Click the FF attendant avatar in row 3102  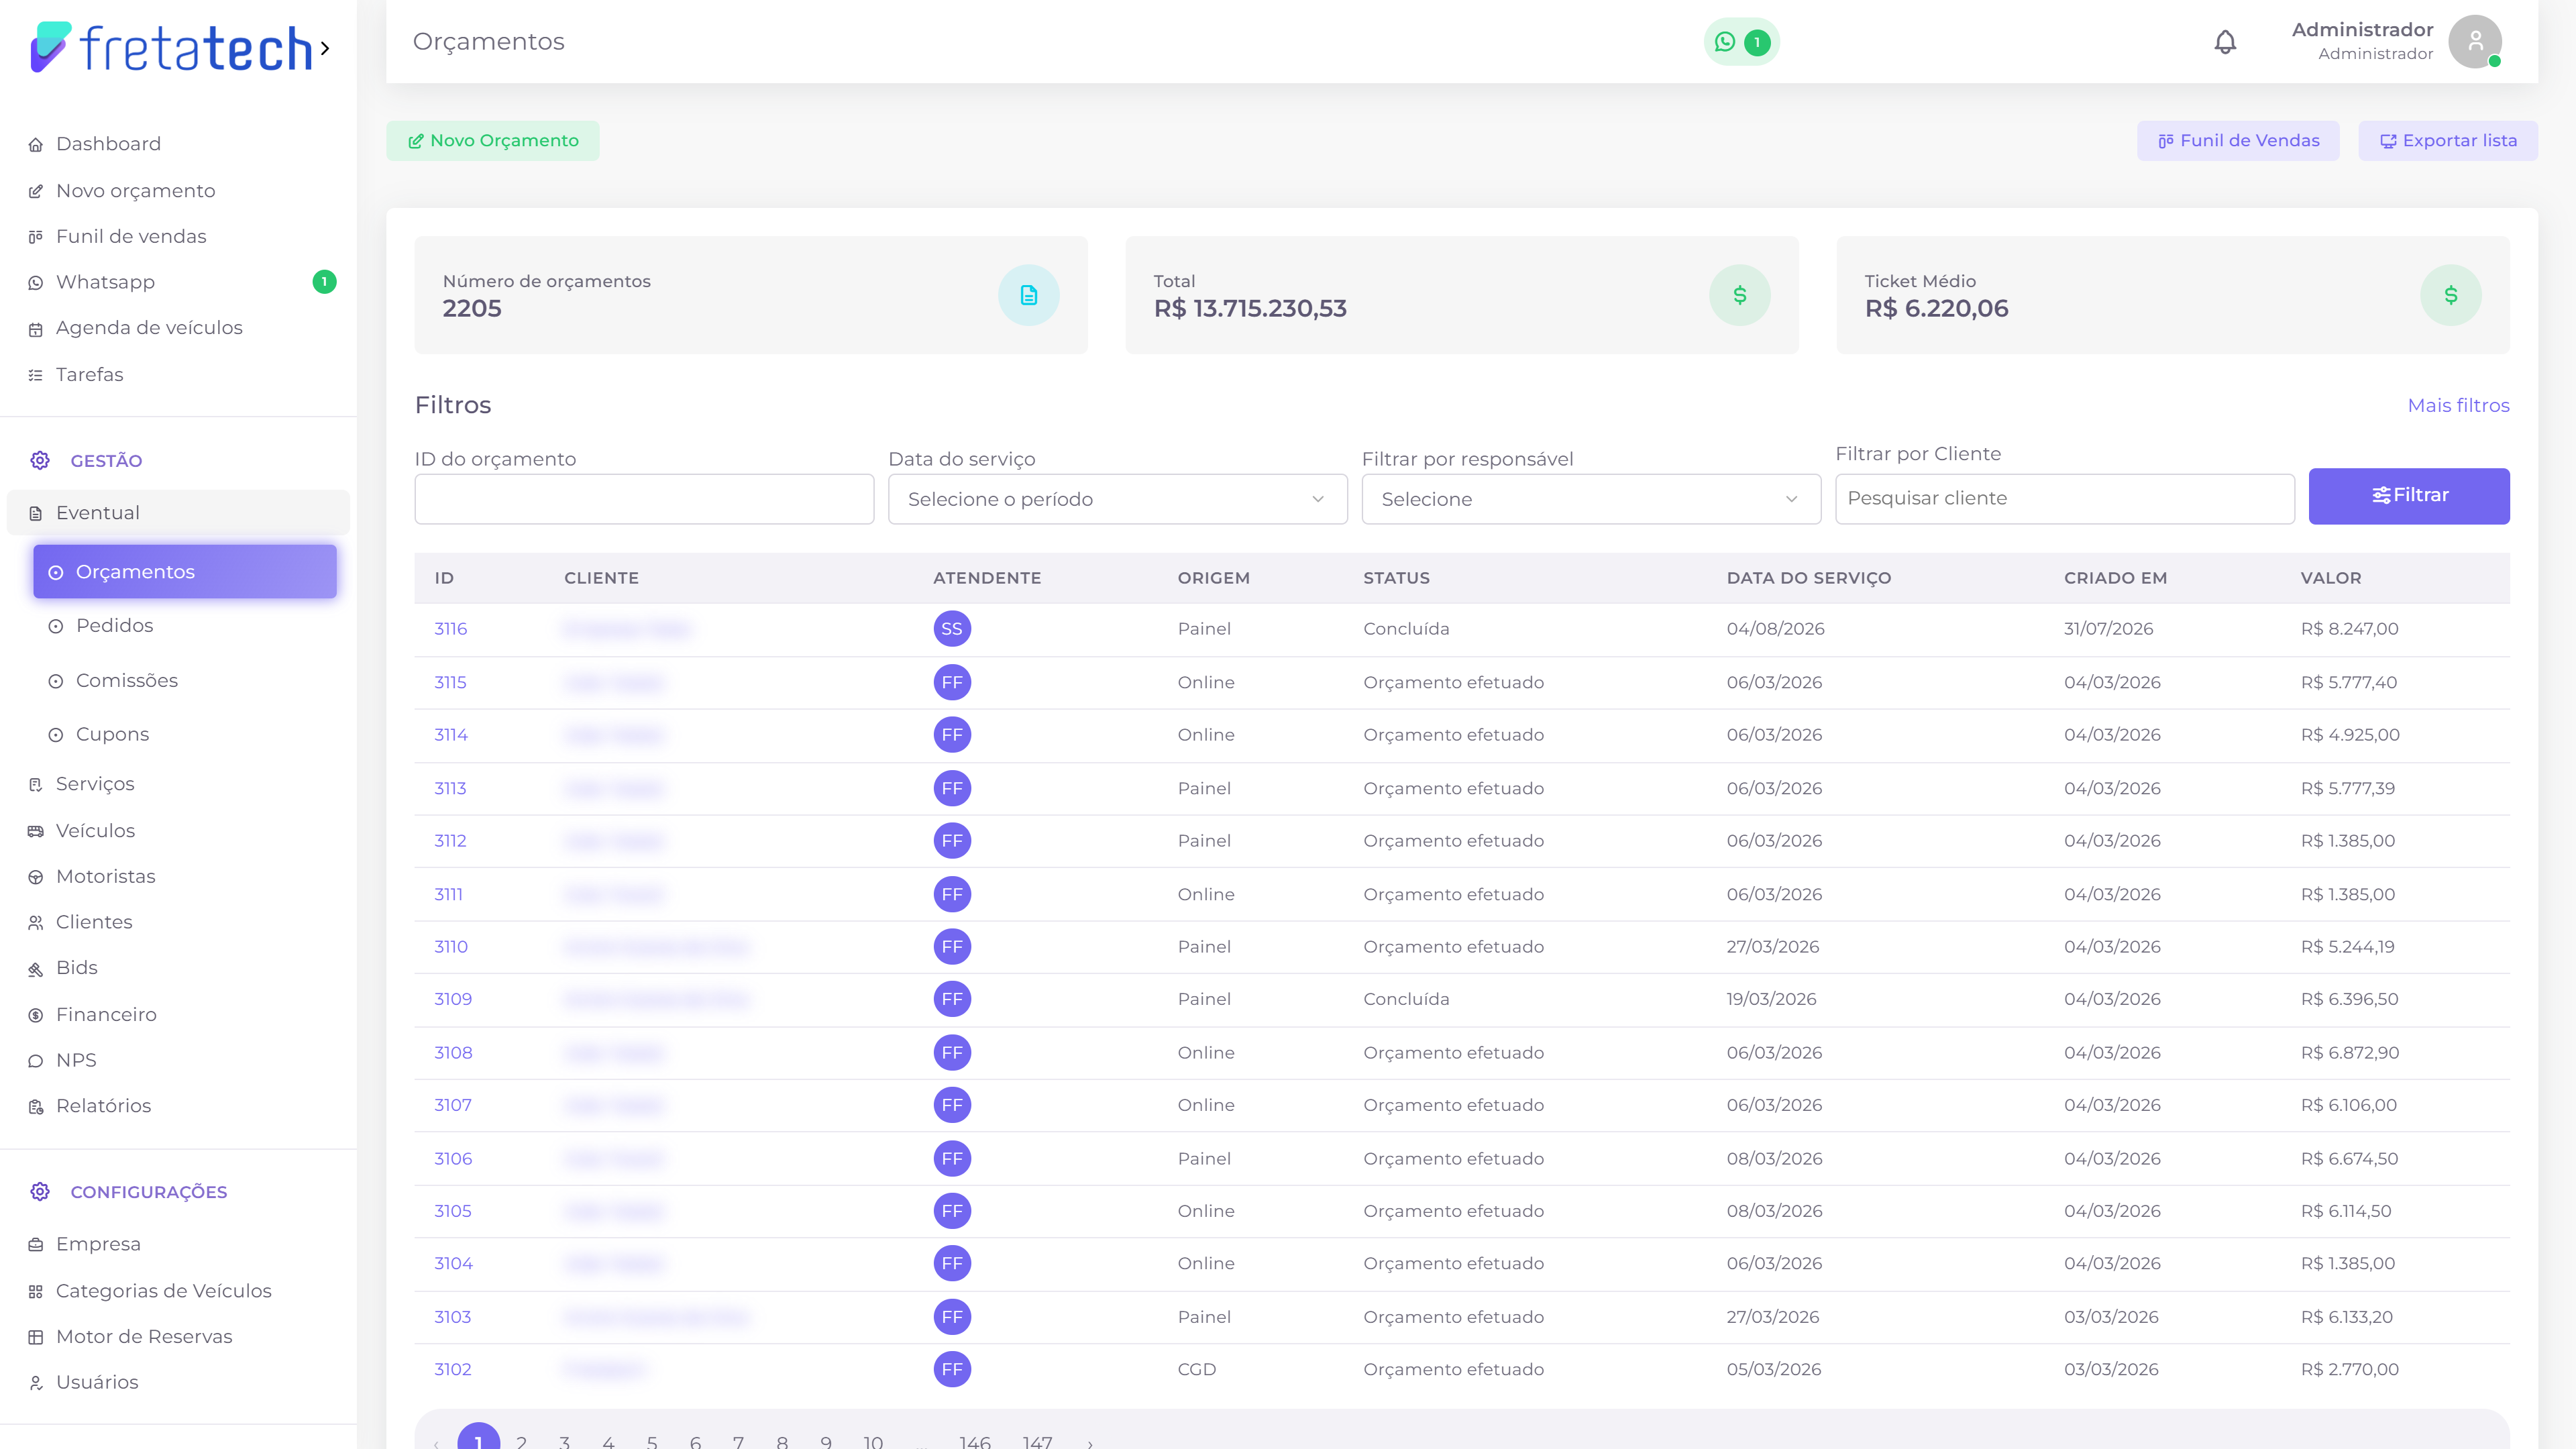pyautogui.click(x=952, y=1369)
